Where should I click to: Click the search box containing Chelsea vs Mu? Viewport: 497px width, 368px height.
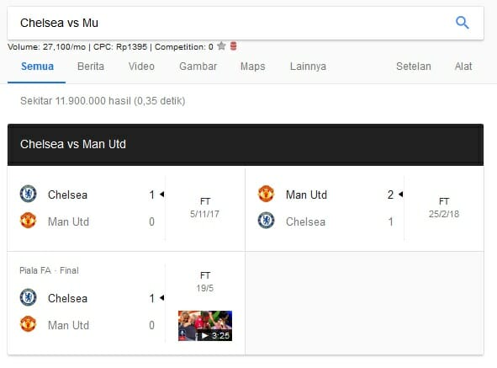click(246, 23)
